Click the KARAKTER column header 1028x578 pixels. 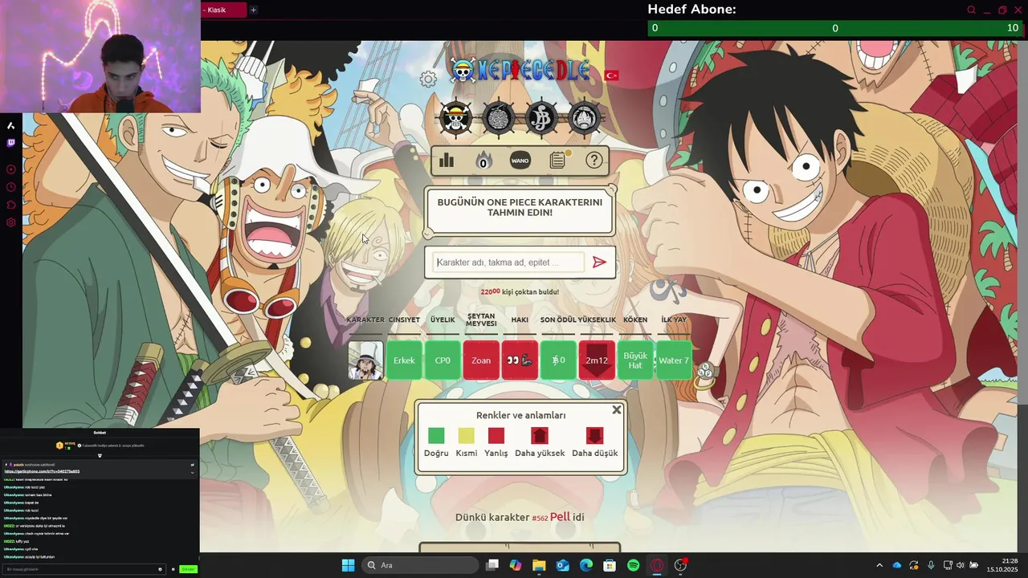point(365,320)
